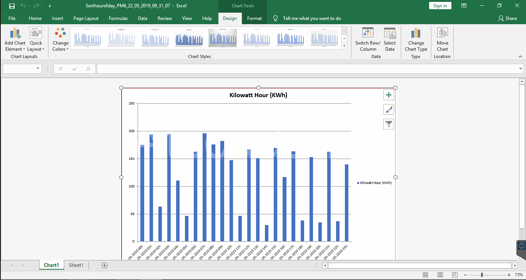Switch to the Format tab
This screenshot has height=280, width=526.
[255, 18]
